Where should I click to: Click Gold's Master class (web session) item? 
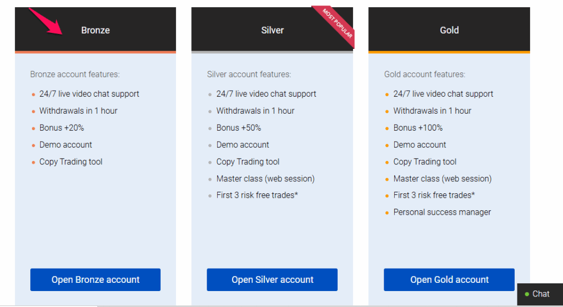pos(443,178)
